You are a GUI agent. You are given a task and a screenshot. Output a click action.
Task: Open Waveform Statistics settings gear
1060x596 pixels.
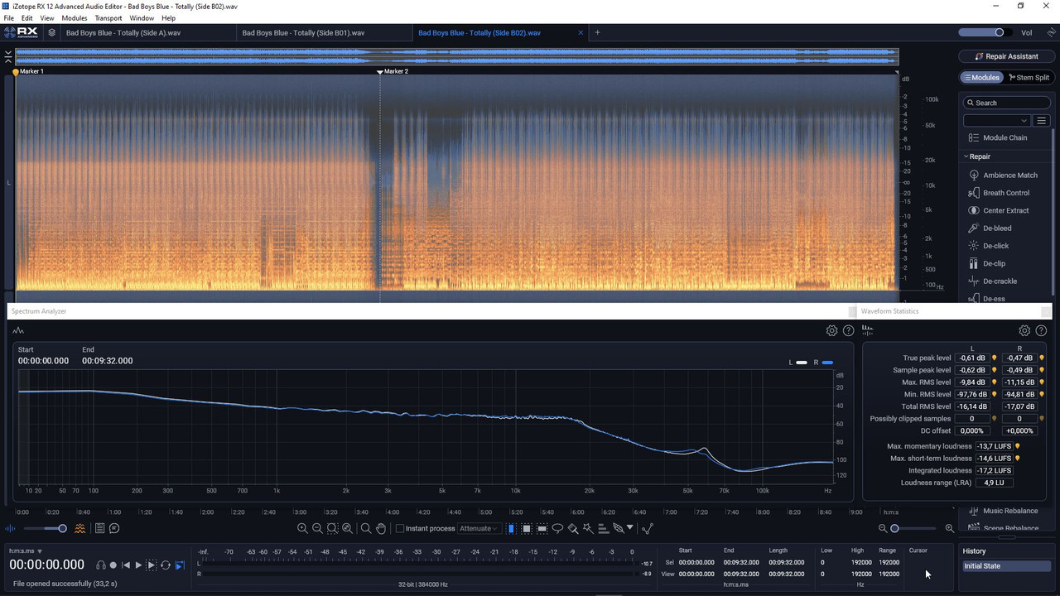click(x=1024, y=330)
